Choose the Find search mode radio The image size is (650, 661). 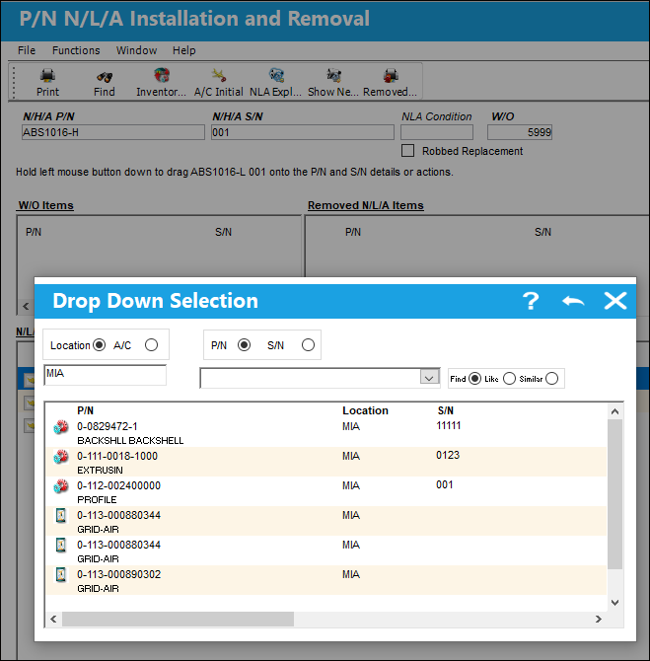(x=474, y=379)
